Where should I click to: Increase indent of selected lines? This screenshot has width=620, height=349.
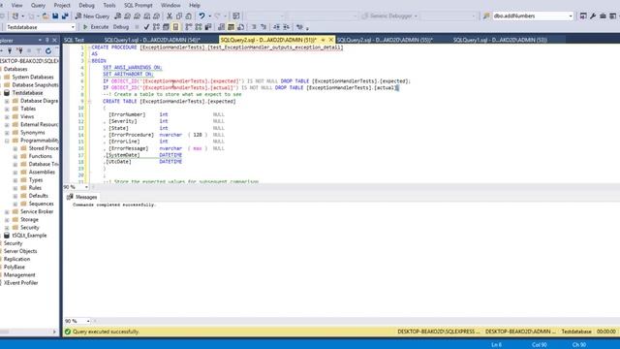click(286, 27)
